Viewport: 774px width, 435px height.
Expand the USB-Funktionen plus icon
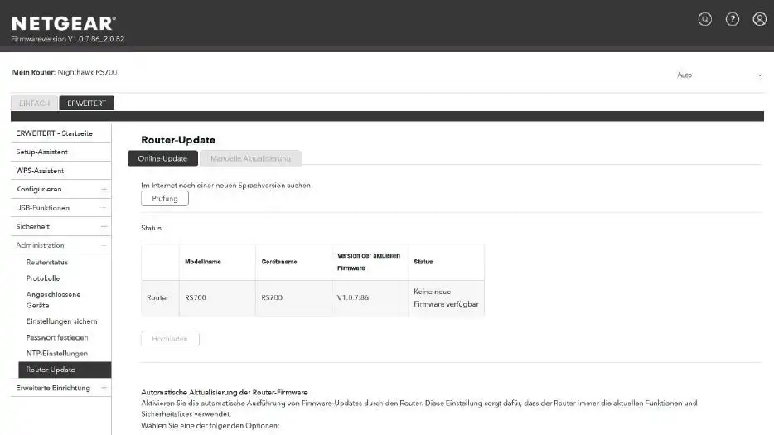[104, 208]
